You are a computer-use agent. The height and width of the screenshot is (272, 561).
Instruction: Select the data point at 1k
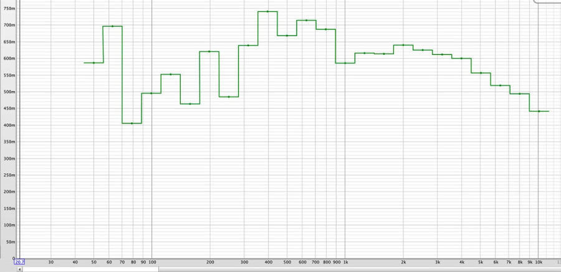click(345, 63)
